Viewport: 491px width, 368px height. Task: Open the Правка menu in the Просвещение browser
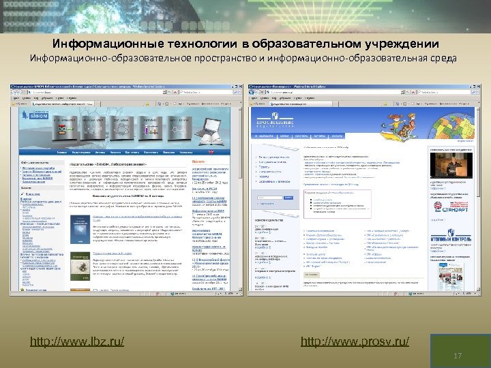click(265, 98)
